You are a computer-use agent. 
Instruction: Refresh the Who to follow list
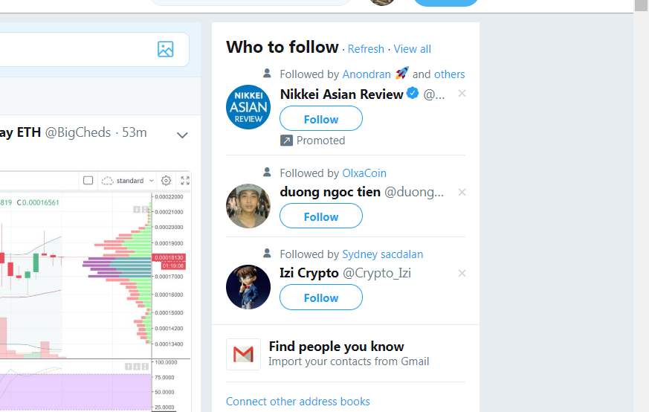(x=366, y=49)
